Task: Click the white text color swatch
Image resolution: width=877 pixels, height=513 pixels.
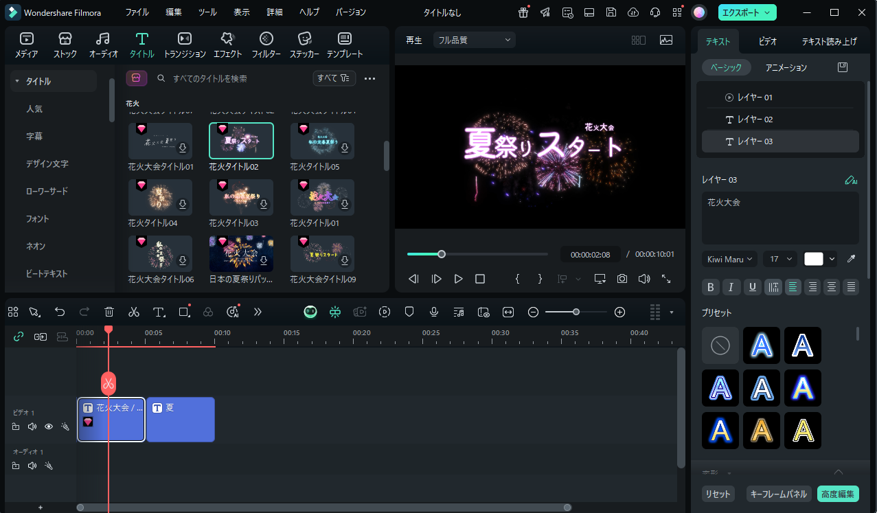Action: 814,259
